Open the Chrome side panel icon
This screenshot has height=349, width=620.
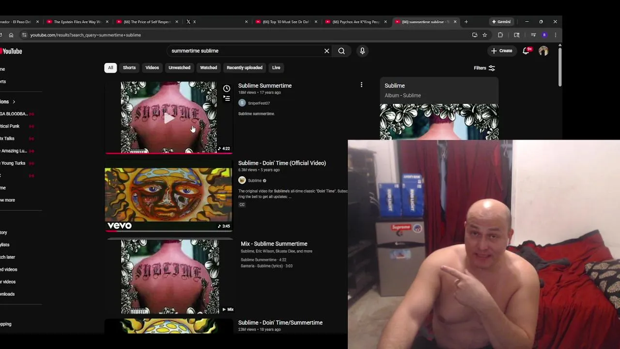pyautogui.click(x=517, y=35)
